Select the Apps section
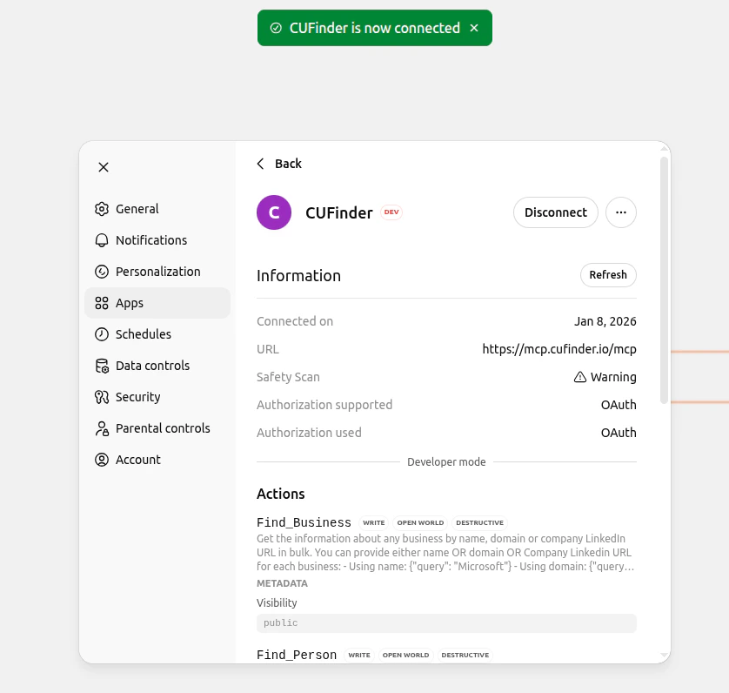The height and width of the screenshot is (693, 729). tap(157, 303)
